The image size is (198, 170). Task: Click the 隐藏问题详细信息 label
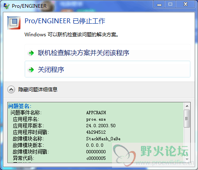point(38,90)
